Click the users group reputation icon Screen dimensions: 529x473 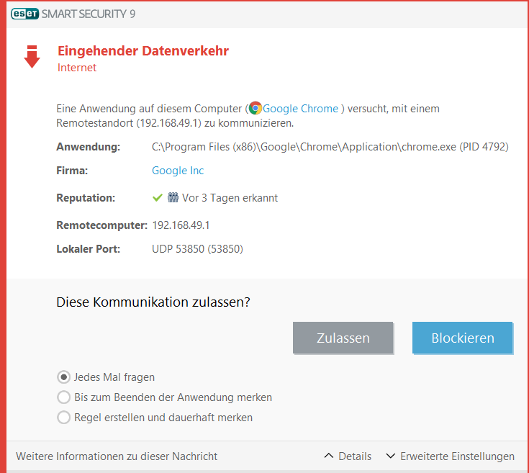click(173, 197)
